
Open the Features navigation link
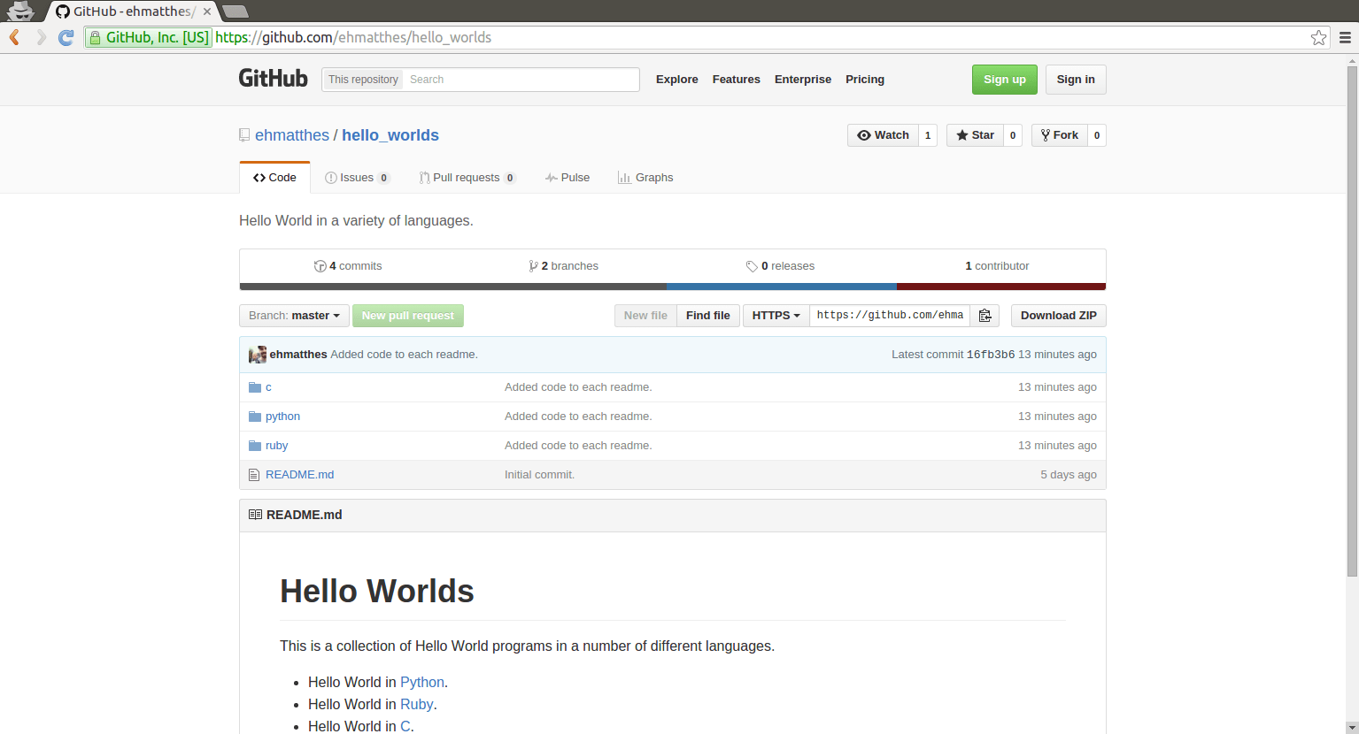[x=737, y=80]
